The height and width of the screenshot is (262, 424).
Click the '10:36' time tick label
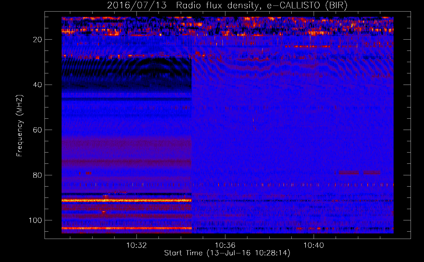(x=225, y=245)
